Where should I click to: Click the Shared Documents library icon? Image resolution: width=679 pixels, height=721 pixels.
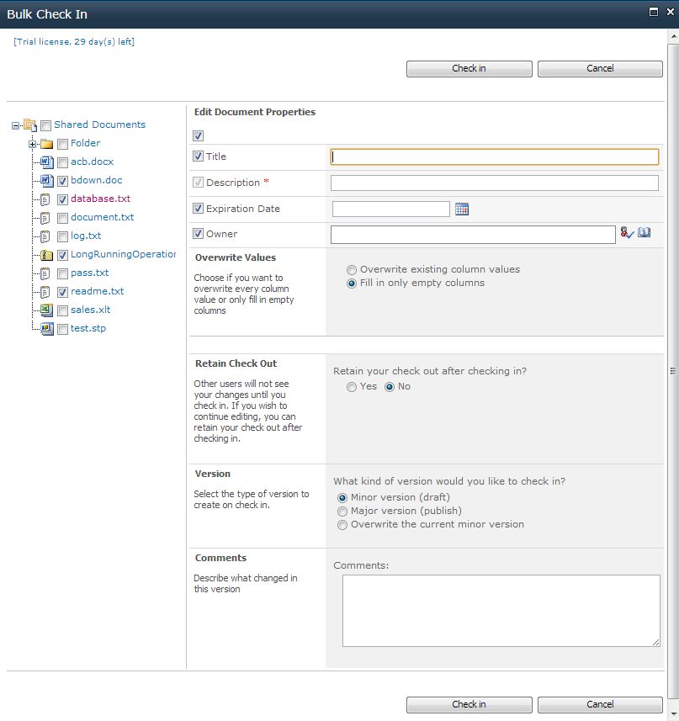click(30, 125)
